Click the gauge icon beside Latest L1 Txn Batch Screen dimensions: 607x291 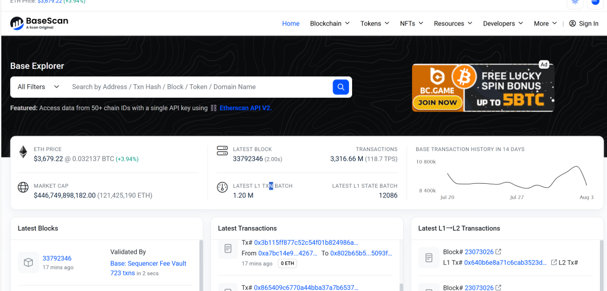point(222,188)
